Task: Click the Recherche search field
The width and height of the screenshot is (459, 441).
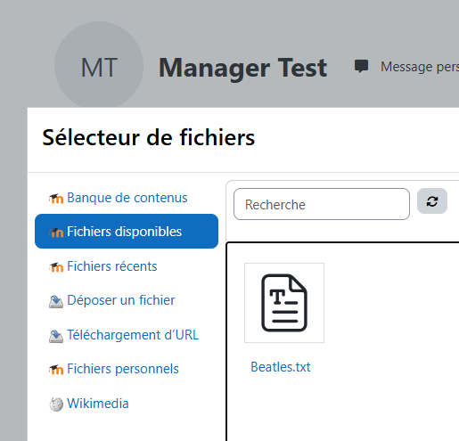Action: [322, 204]
